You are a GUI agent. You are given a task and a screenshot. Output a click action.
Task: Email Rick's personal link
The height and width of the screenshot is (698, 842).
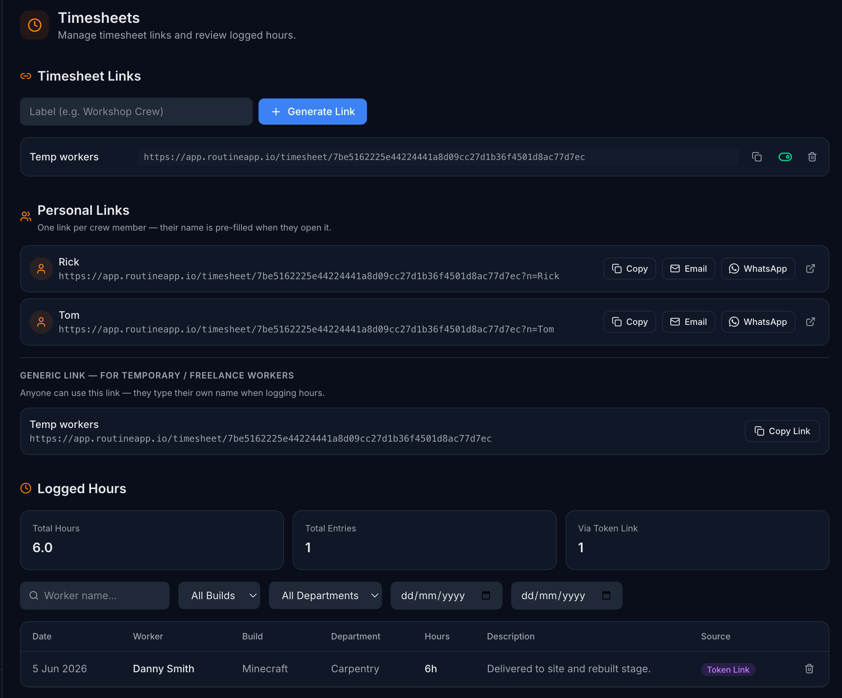(688, 269)
